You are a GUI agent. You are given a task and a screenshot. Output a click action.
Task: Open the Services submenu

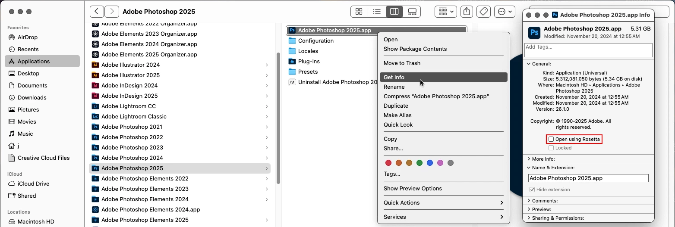(x=443, y=217)
